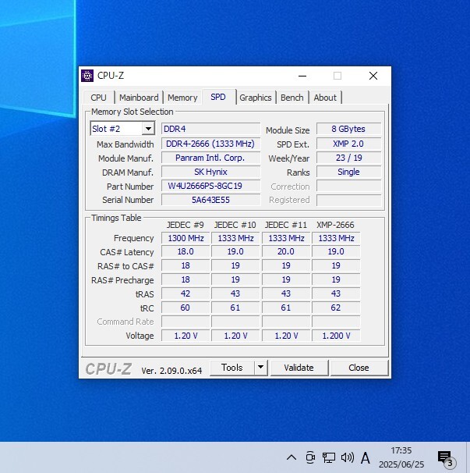The image size is (470, 473).
Task: Click the Close button
Action: [359, 368]
